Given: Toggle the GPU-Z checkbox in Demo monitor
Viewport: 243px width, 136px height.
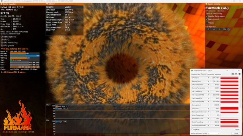Looking at the screenshot, I should (x=2, y=40).
